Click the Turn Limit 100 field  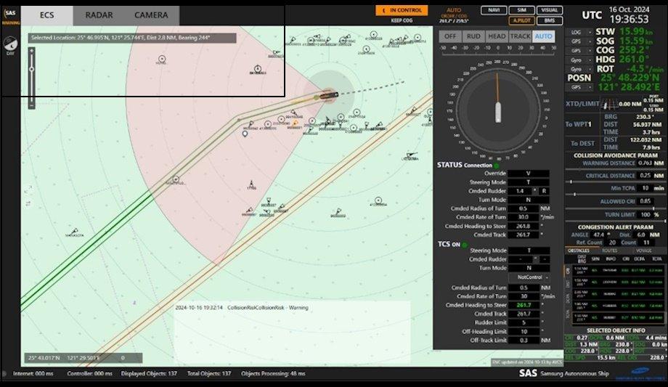pos(645,214)
